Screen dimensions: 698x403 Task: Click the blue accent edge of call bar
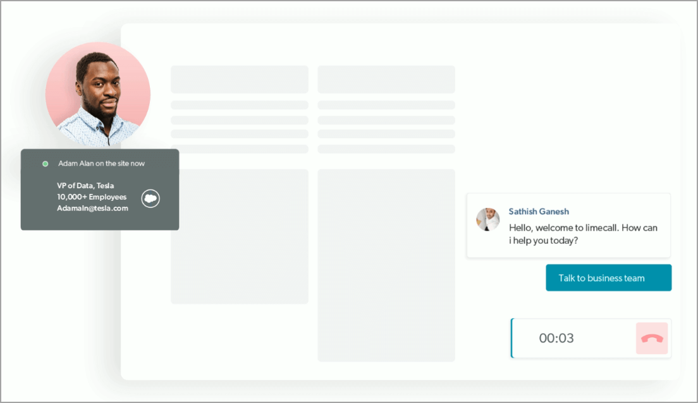(511, 339)
